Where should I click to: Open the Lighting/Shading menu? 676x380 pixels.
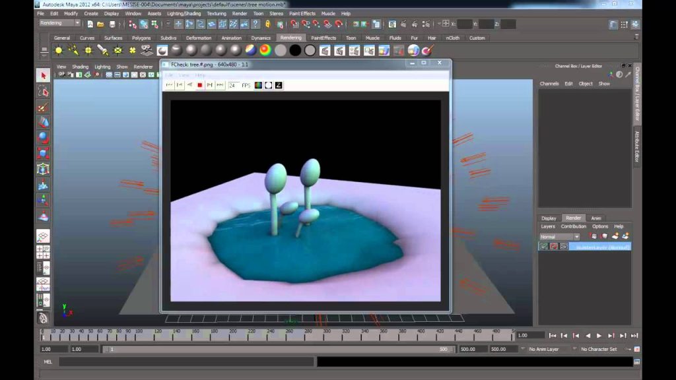(184, 13)
